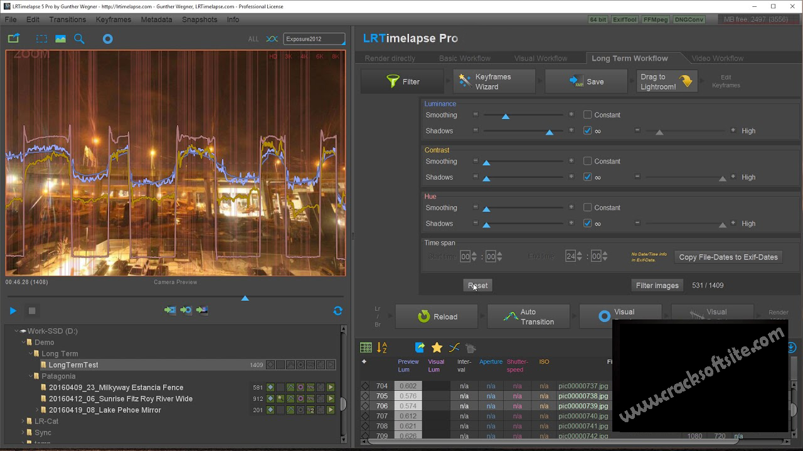Click the refresh icon below the preview
This screenshot has width=803, height=451.
point(338,310)
